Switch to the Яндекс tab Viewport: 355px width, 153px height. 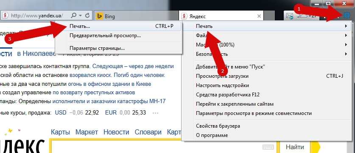222,16
